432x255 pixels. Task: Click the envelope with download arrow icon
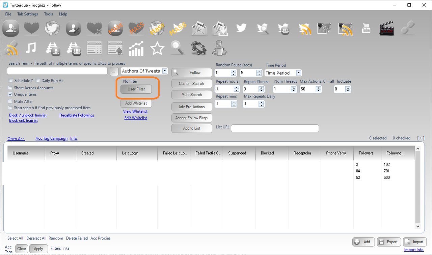point(220,28)
